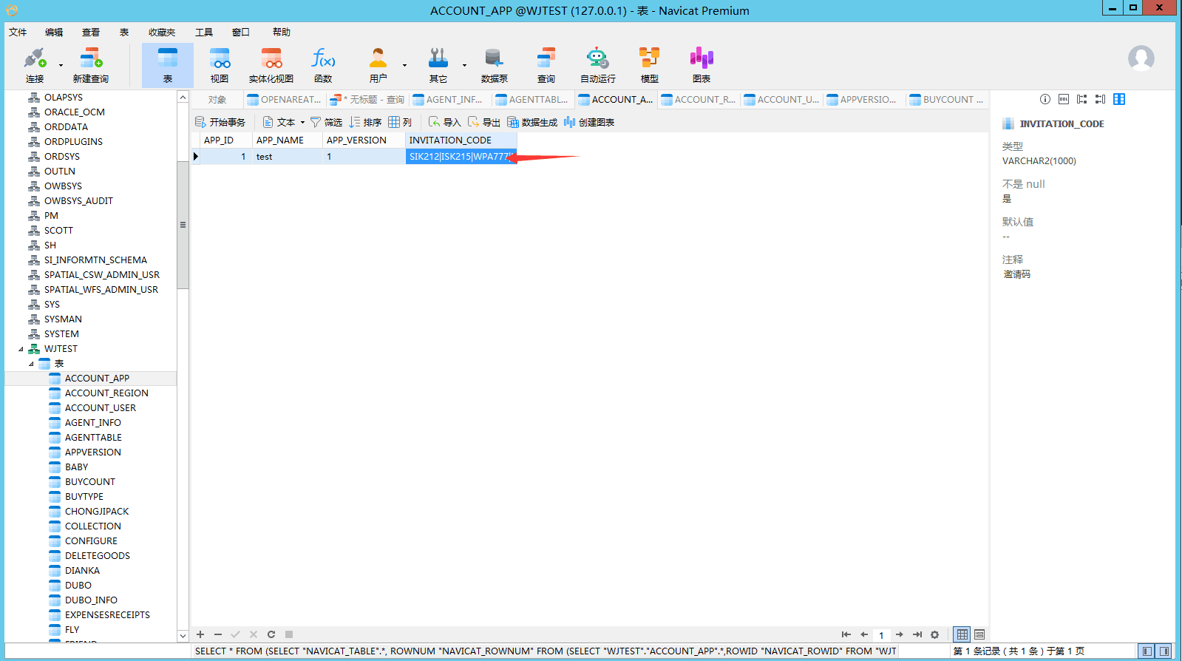
Task: Open the 文本 dropdown arrow
Action: coord(302,123)
